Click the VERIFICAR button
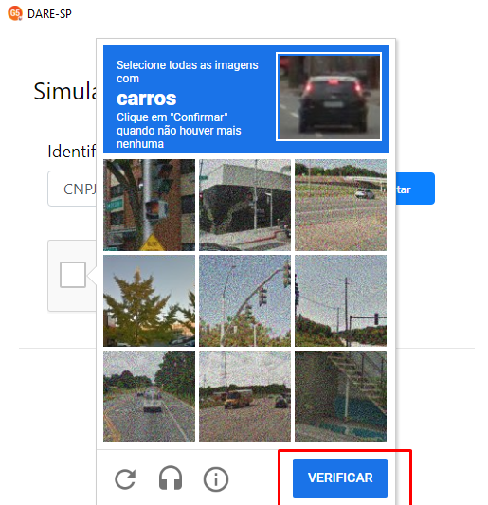Screen dimensions: 488x505 pos(340,478)
